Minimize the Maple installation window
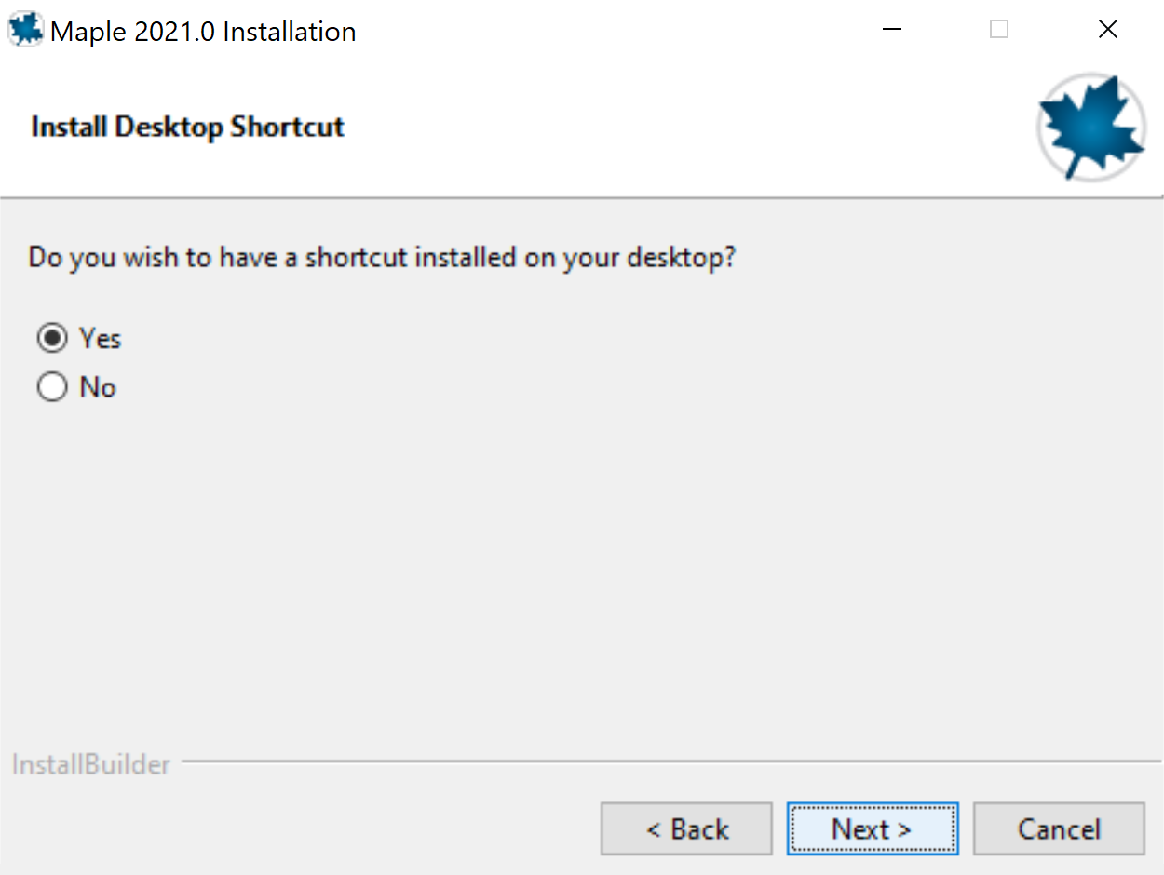1164x875 pixels. pyautogui.click(x=891, y=30)
